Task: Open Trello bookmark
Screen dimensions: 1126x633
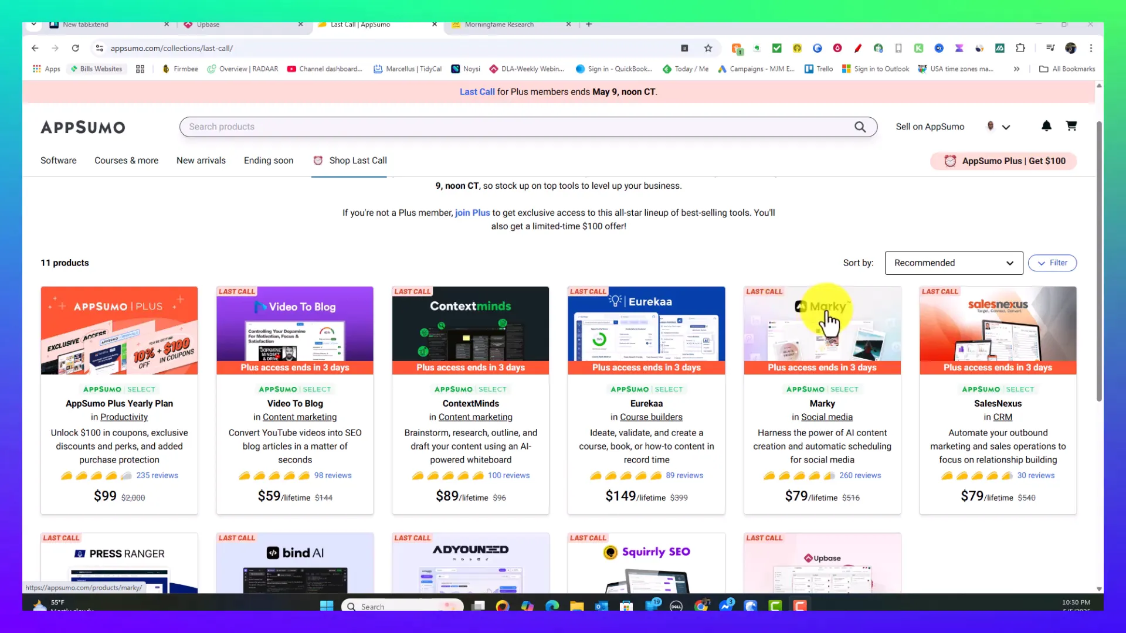Action: pos(819,69)
